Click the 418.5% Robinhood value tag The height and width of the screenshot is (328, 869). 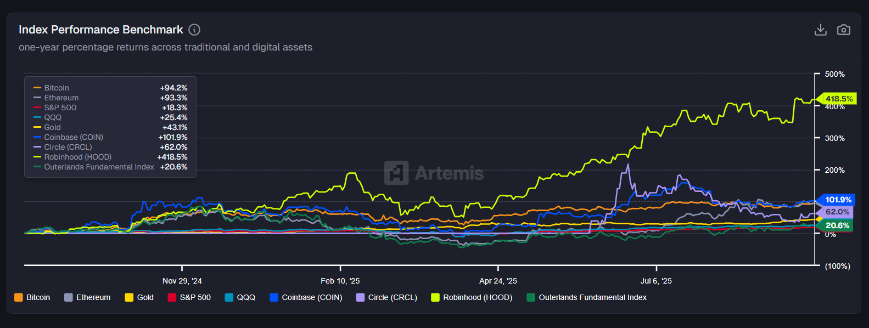tap(836, 99)
